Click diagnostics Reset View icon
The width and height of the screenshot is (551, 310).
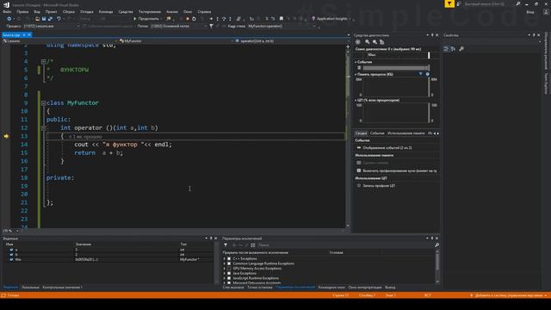coord(381,42)
